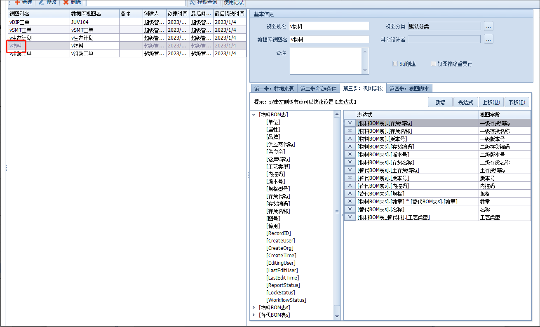
Task: Click the 新建 (New) toolbar button
Action: tap(24, 2)
